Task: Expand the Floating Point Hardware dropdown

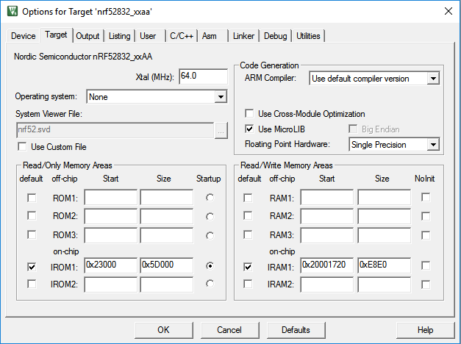Action: tap(433, 144)
